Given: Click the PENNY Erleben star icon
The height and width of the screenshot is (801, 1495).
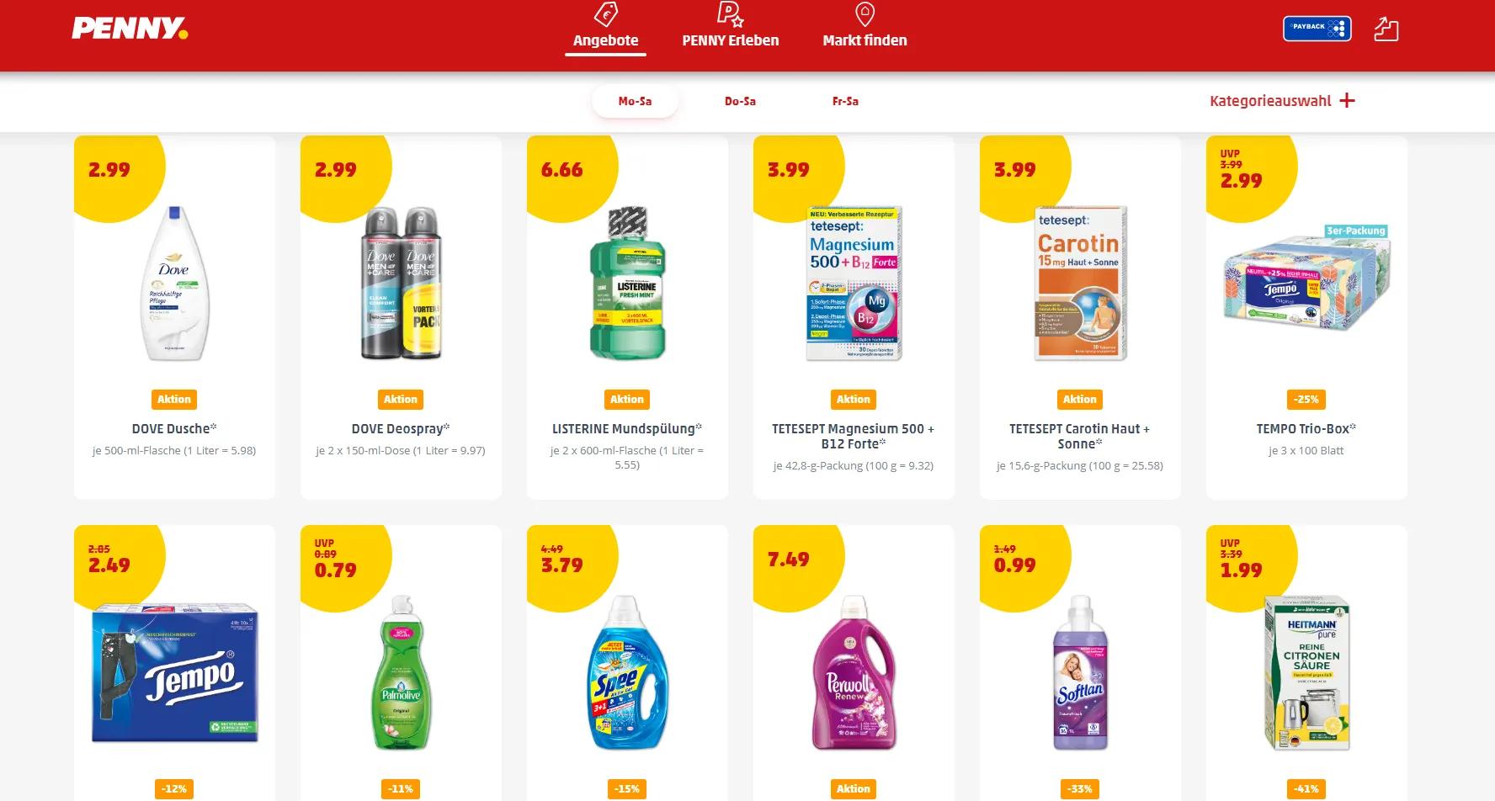Looking at the screenshot, I should coord(730,13).
